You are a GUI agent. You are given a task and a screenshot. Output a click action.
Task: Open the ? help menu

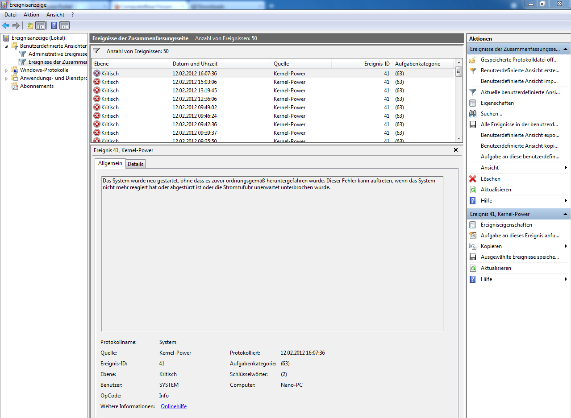tap(73, 15)
